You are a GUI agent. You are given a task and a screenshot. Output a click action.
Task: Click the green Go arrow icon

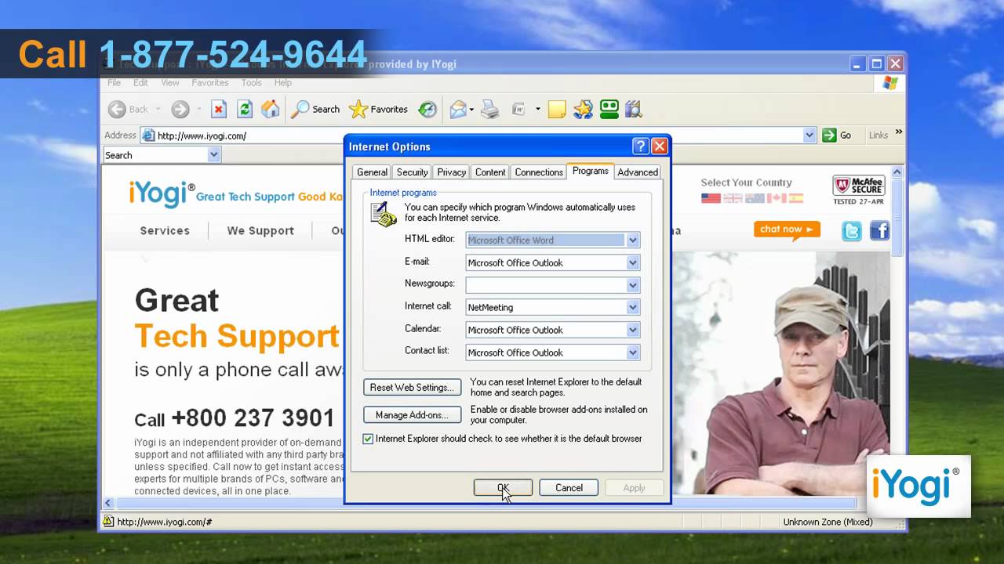point(829,136)
